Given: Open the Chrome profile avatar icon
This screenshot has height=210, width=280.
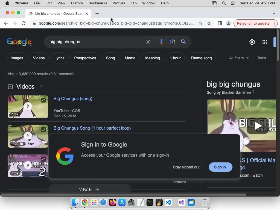Looking at the screenshot, I should click(x=228, y=23).
